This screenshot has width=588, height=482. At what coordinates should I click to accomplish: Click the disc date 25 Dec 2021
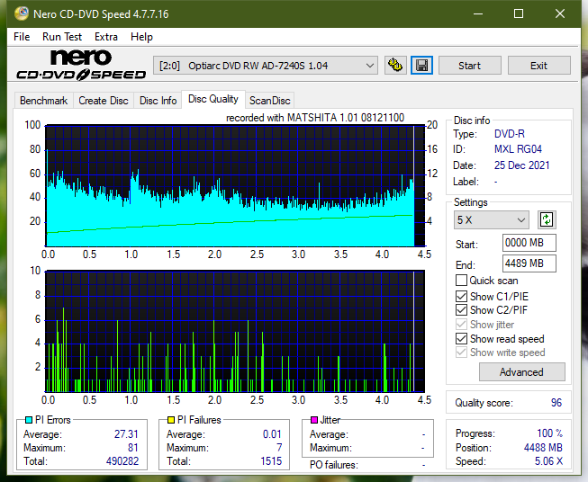(x=521, y=165)
